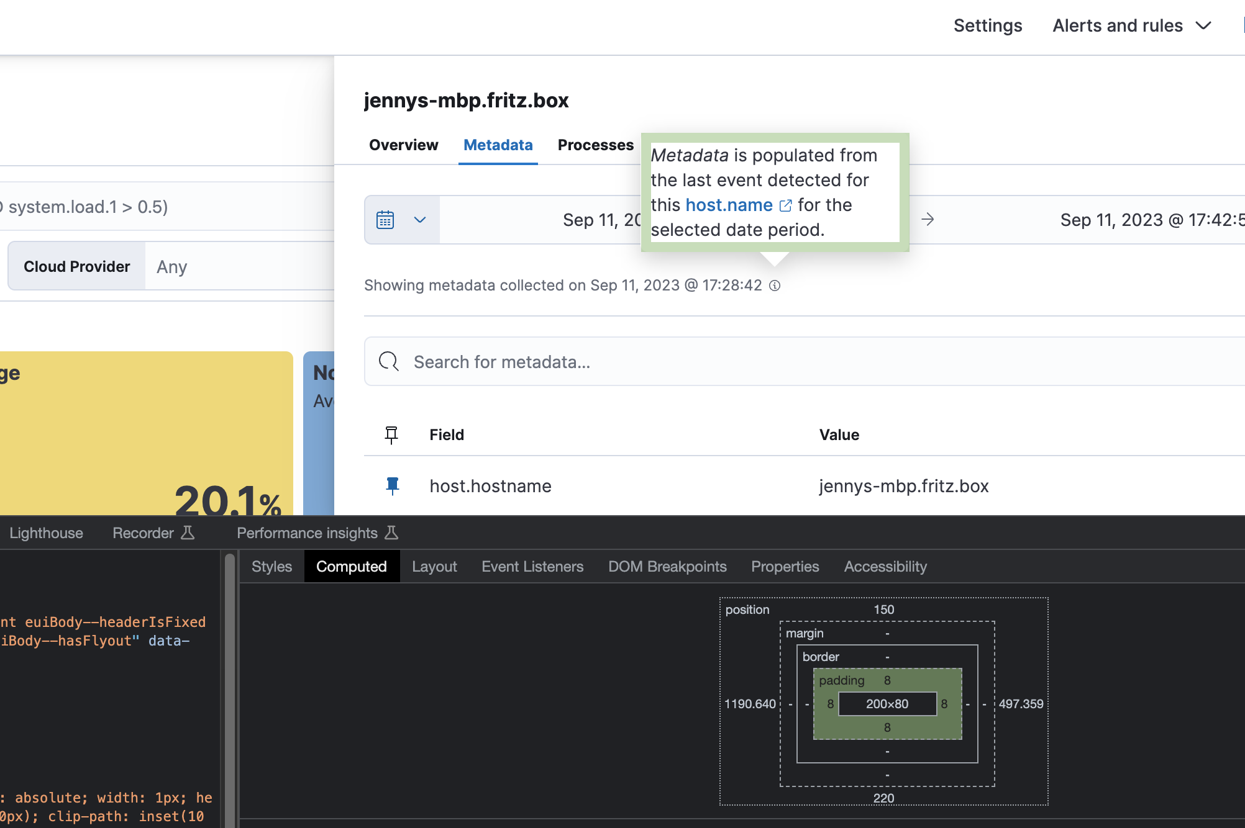Click the padding label in box model
1245x828 pixels.
841,680
